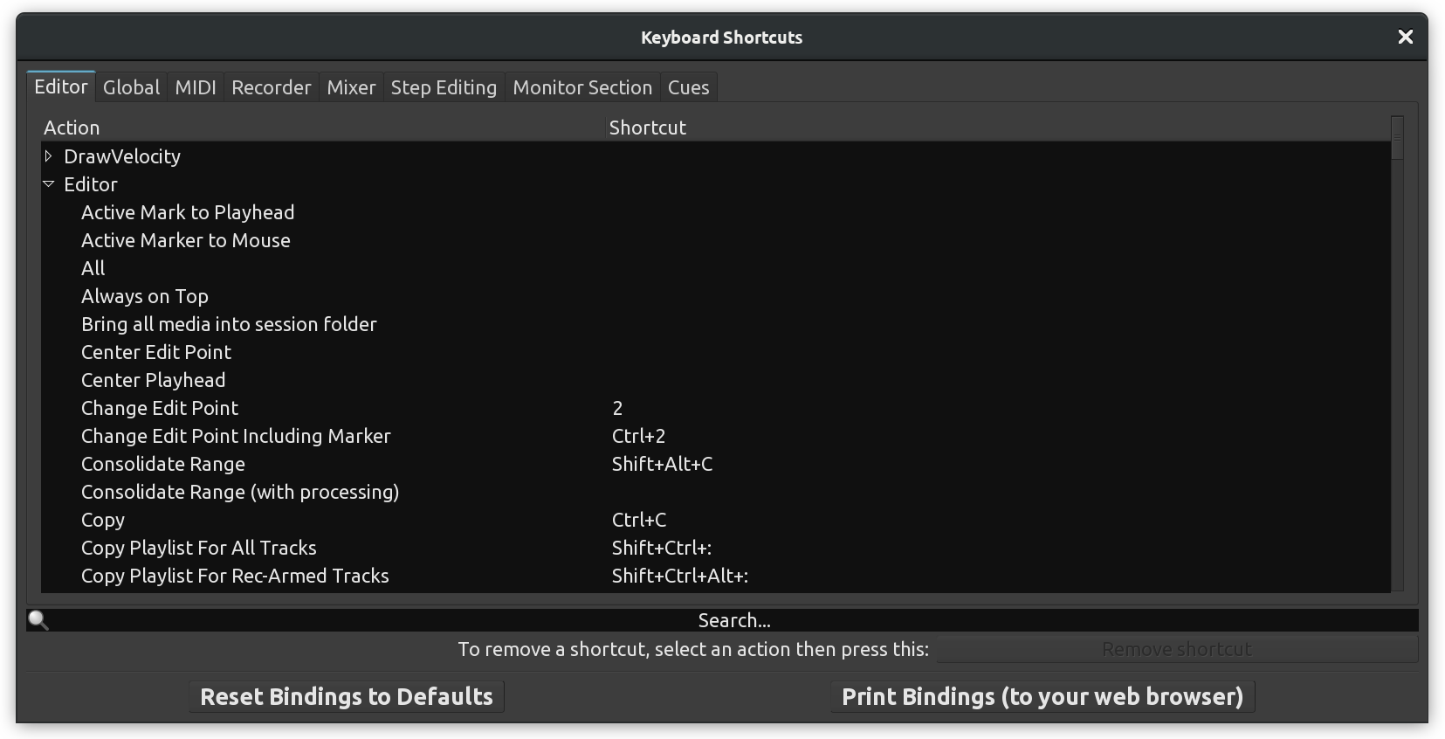Select Always on Top action
This screenshot has width=1445, height=739.
pyautogui.click(x=716, y=296)
